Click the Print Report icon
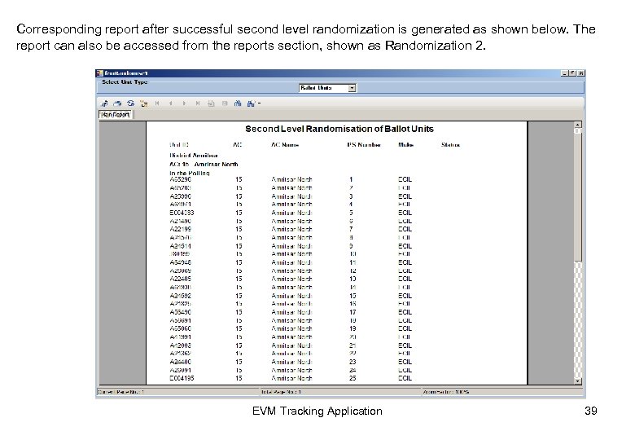This screenshot has height=440, width=635. 117,103
